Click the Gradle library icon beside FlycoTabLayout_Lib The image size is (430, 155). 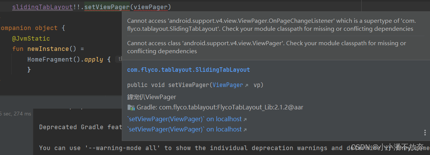pyautogui.click(x=131, y=108)
